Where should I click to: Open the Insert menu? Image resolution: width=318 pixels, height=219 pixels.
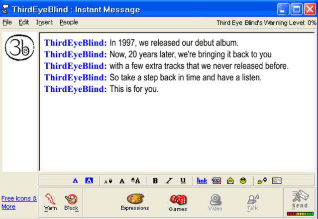[x=44, y=22]
